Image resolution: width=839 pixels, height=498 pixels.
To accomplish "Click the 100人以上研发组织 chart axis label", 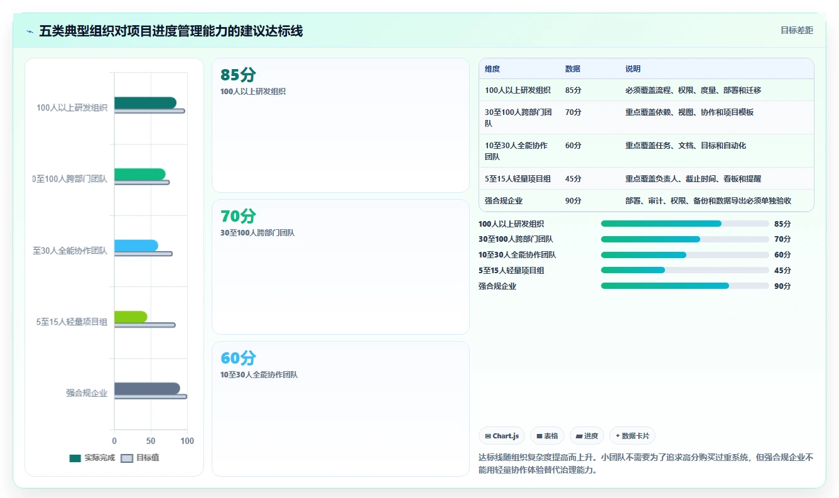I will pos(72,108).
